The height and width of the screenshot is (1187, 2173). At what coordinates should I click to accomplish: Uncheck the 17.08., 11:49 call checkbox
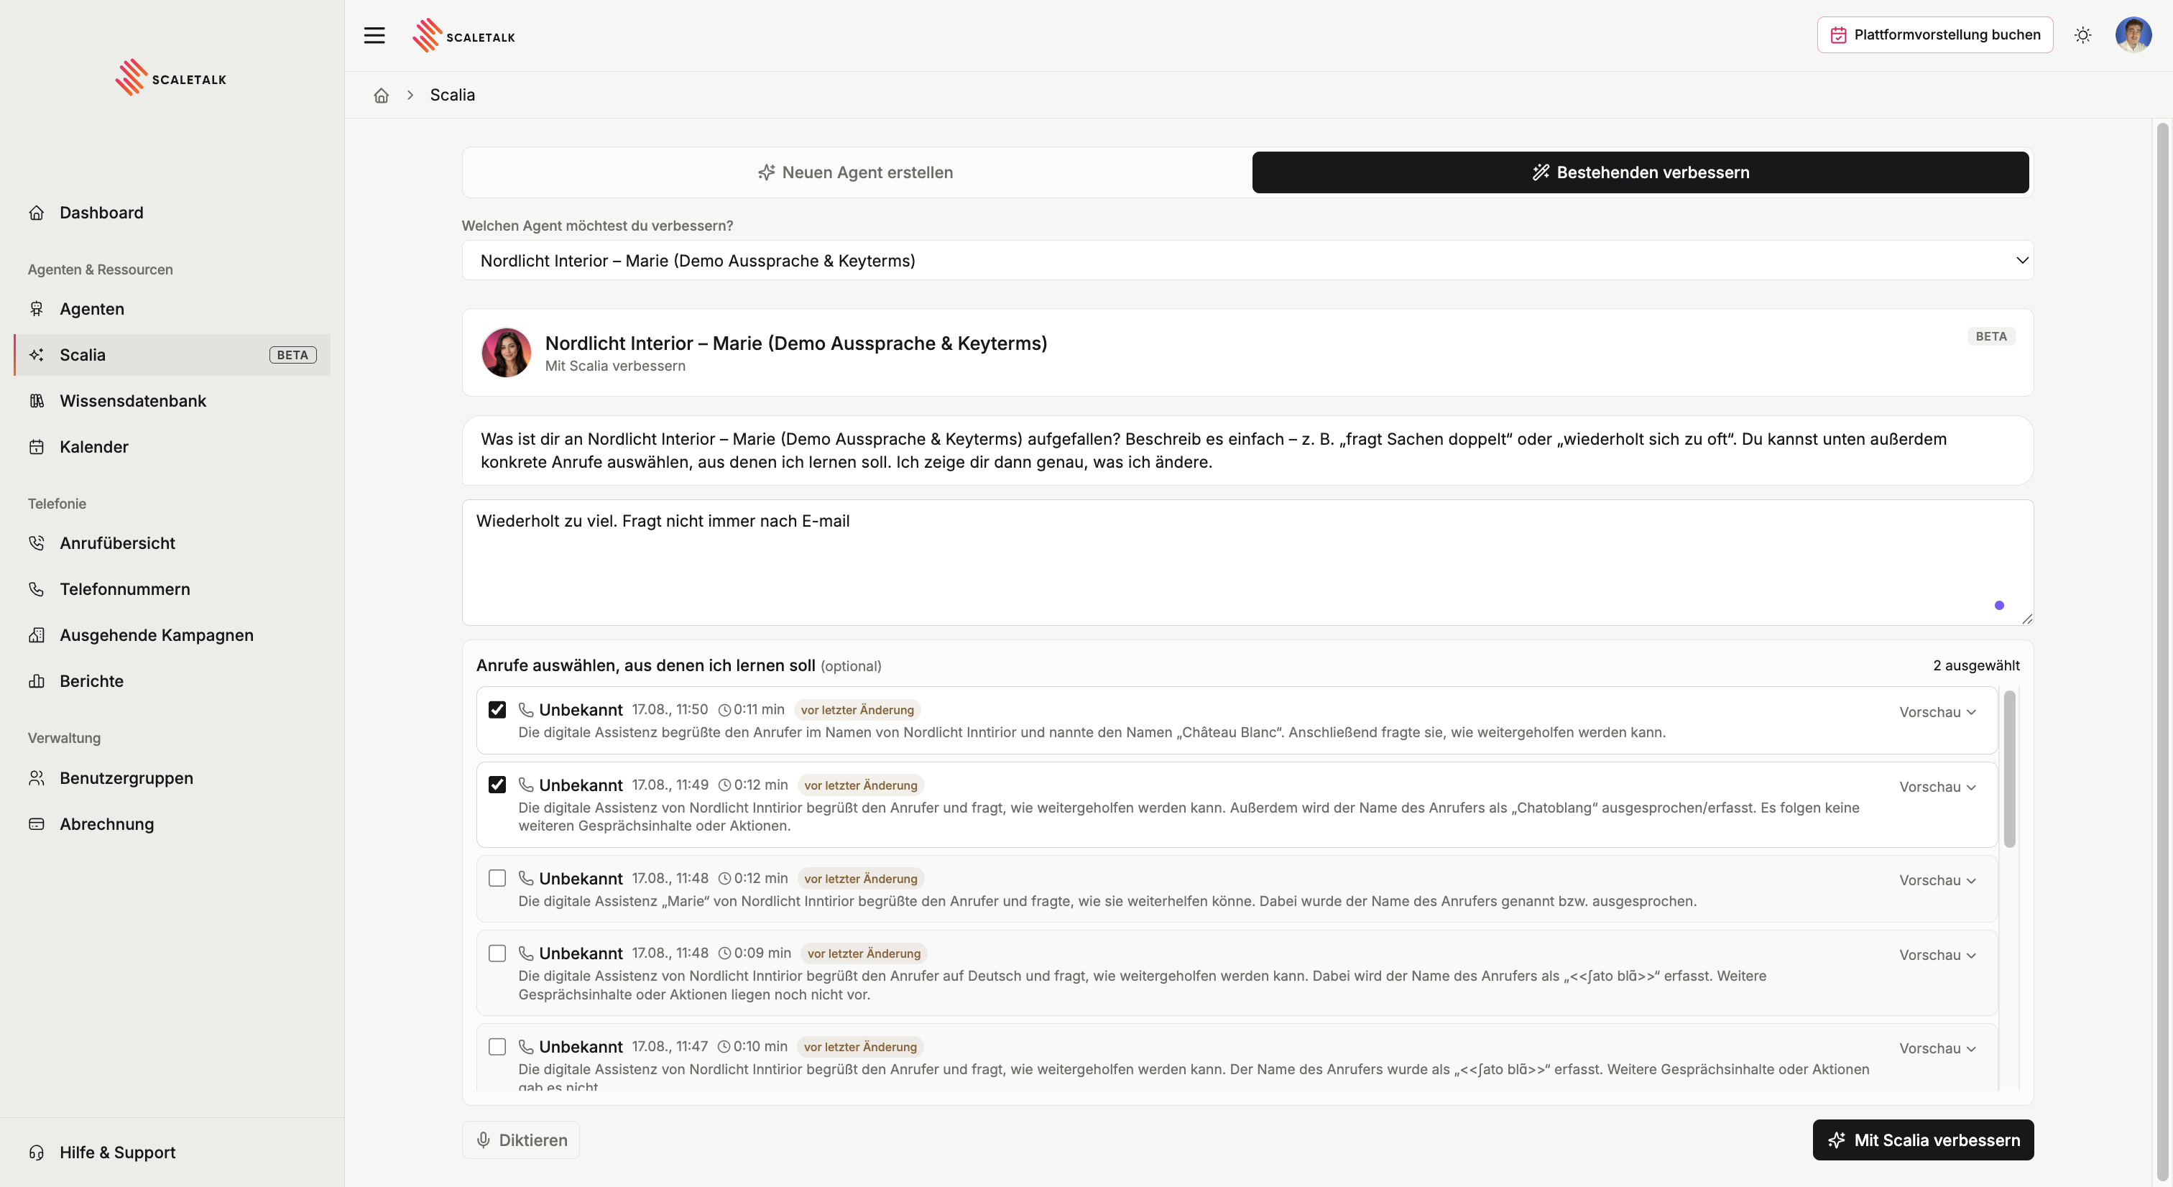(x=498, y=785)
